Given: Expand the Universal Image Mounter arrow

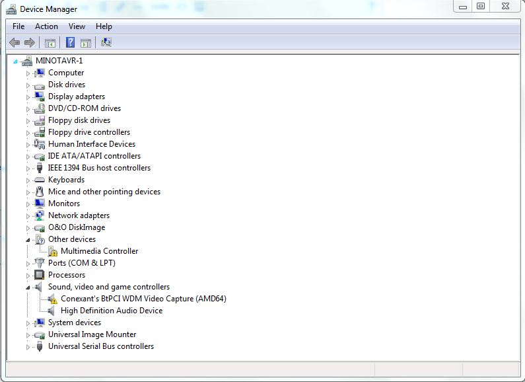Looking at the screenshot, I should 28,335.
